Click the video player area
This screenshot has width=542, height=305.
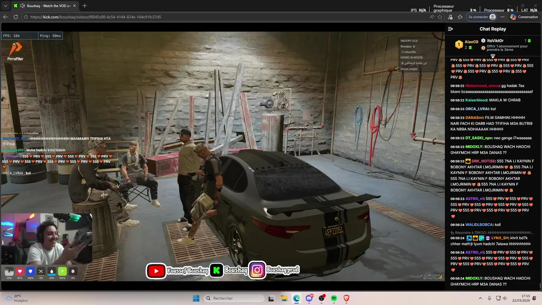point(222,156)
